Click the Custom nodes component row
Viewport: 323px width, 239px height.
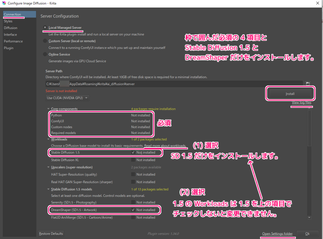pyautogui.click(x=101, y=127)
